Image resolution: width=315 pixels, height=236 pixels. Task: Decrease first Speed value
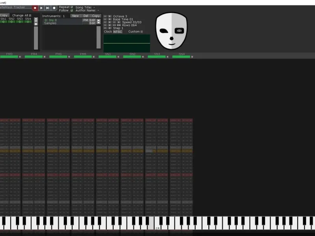(x=105, y=22)
